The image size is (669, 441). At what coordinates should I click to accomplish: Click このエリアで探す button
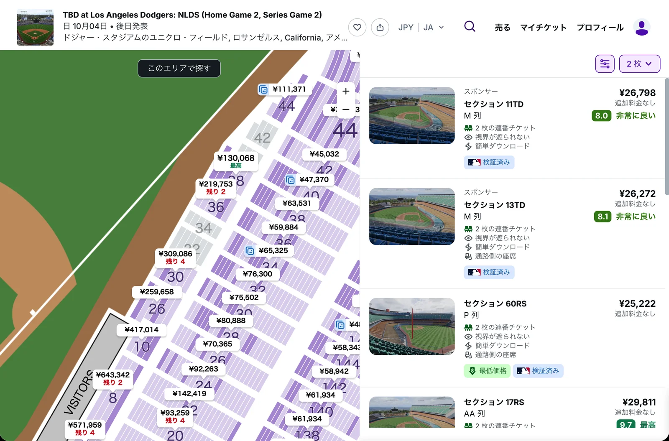[179, 68]
